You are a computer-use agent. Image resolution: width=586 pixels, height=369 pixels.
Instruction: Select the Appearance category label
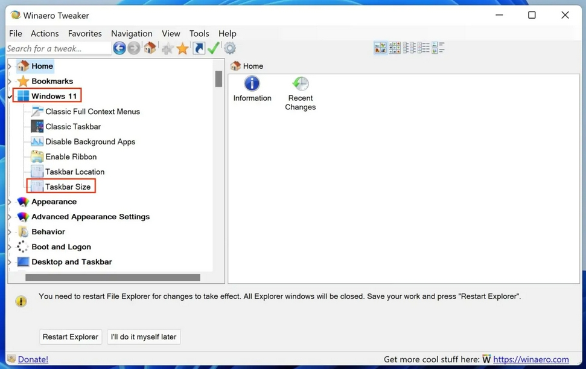54,202
